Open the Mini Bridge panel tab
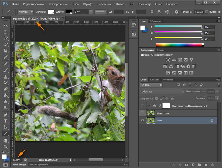222x168 pixels. [19, 165]
